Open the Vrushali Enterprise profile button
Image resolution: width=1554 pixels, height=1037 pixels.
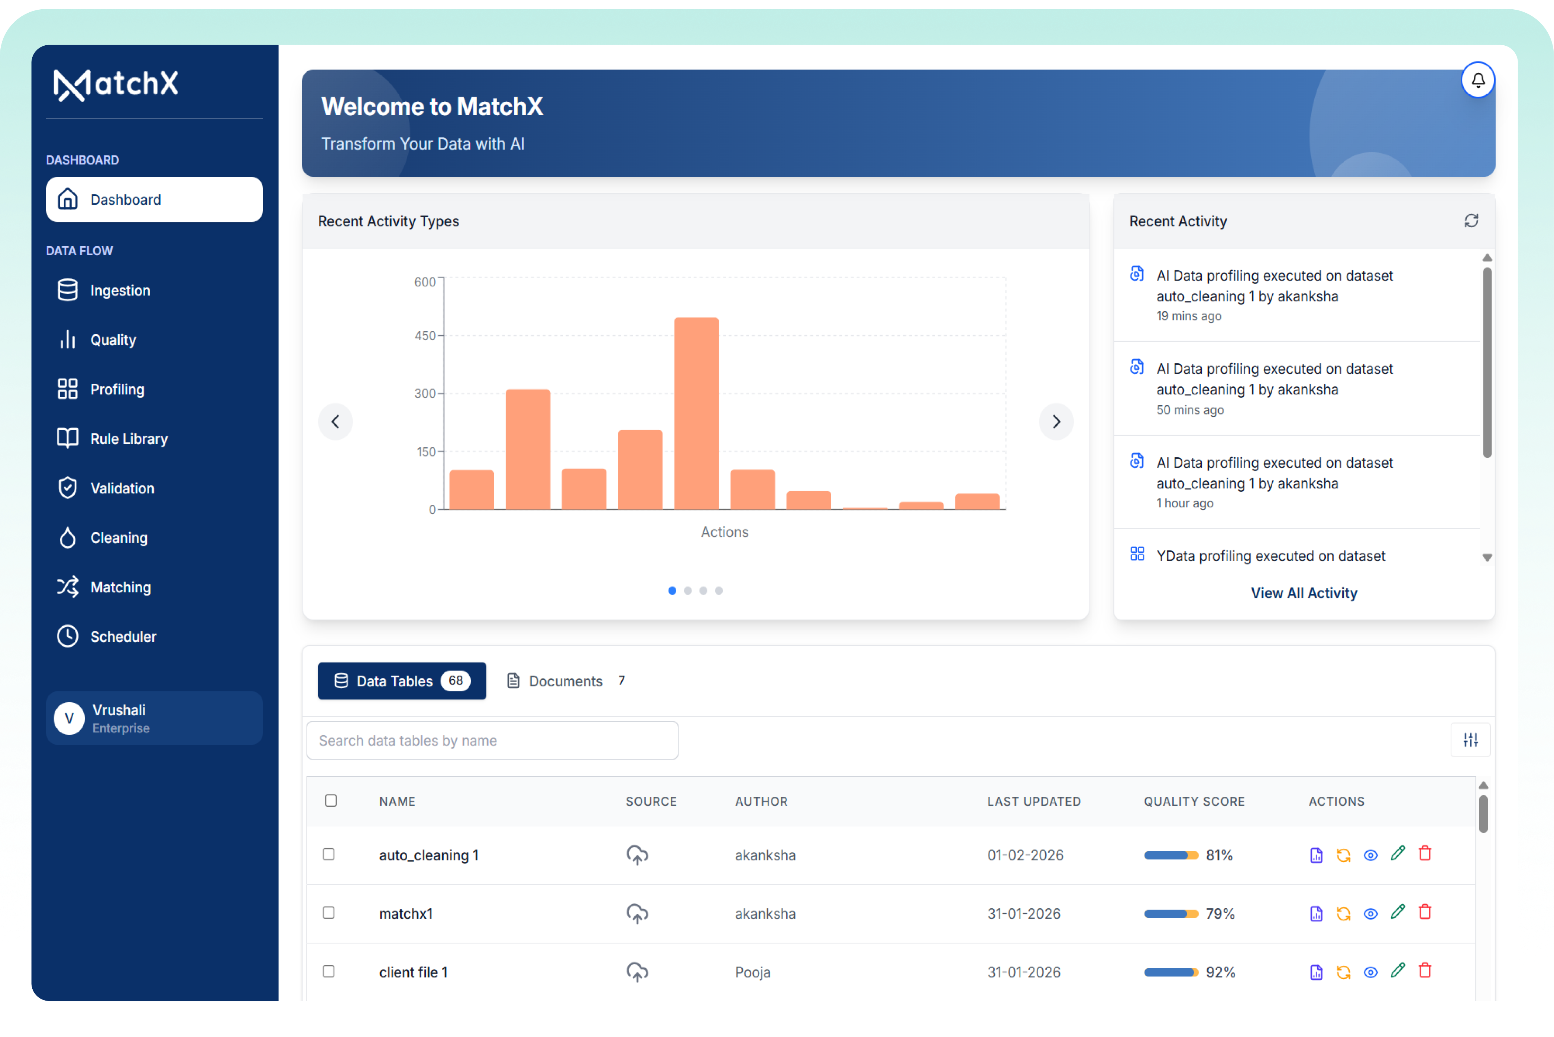pos(154,718)
